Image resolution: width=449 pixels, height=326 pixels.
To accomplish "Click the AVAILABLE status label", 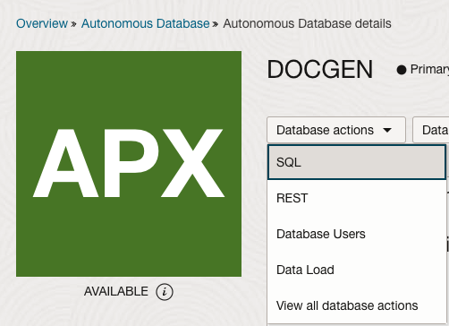I will [116, 291].
